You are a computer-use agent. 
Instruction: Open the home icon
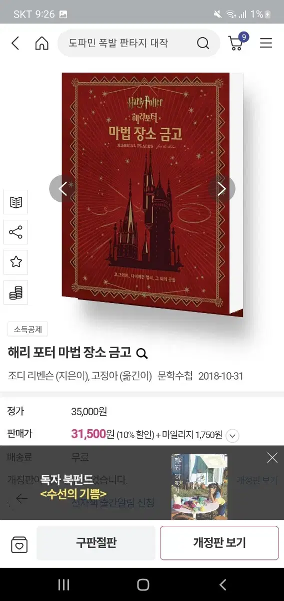[x=42, y=44]
